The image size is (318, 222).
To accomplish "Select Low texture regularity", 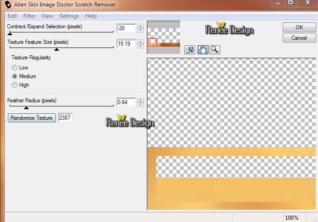I will pos(15,68).
